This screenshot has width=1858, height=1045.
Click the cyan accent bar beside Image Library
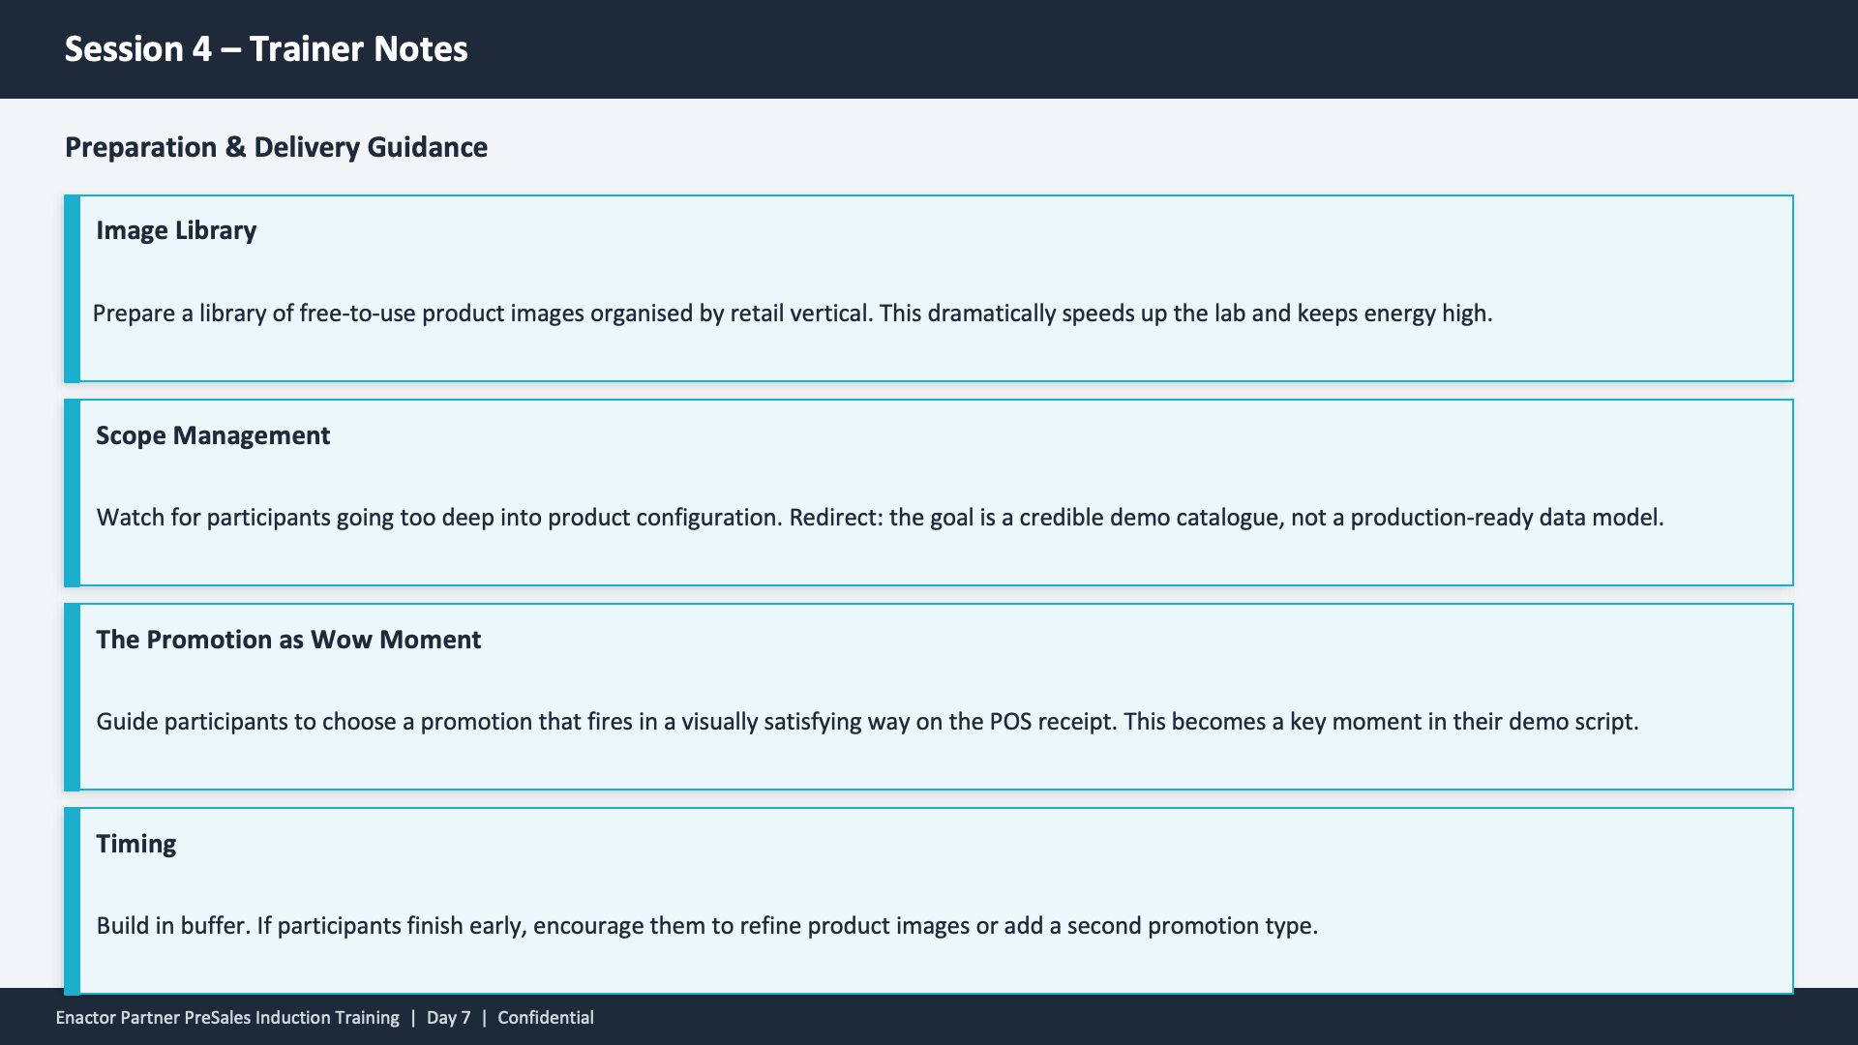(x=72, y=288)
